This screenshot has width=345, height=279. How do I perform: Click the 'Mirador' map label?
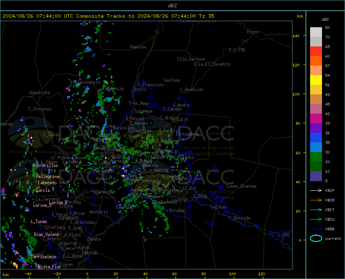177,211
